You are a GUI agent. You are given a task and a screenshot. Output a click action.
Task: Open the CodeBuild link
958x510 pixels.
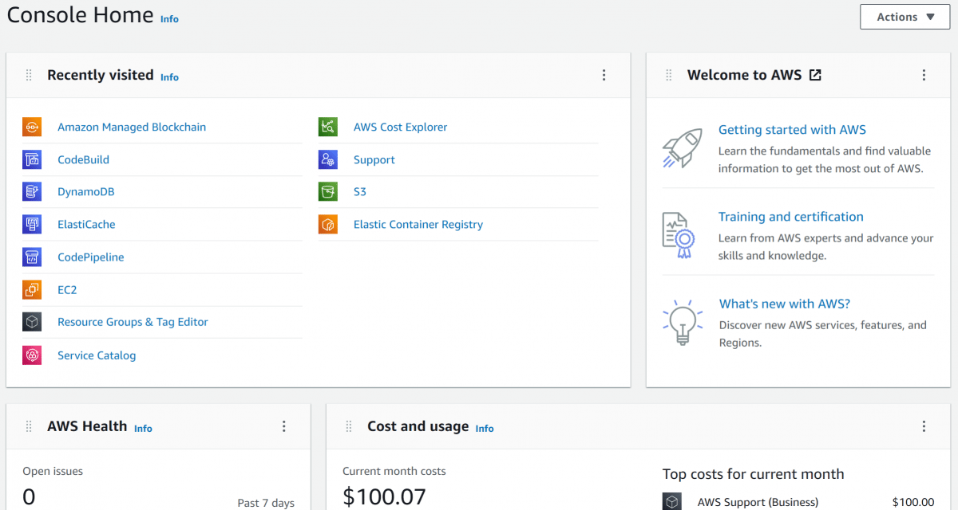click(83, 159)
